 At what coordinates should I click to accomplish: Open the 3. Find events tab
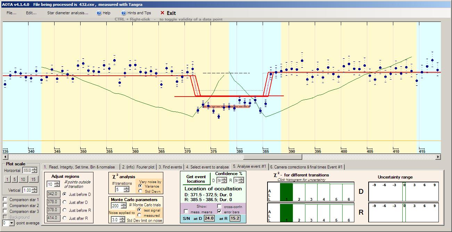170,167
